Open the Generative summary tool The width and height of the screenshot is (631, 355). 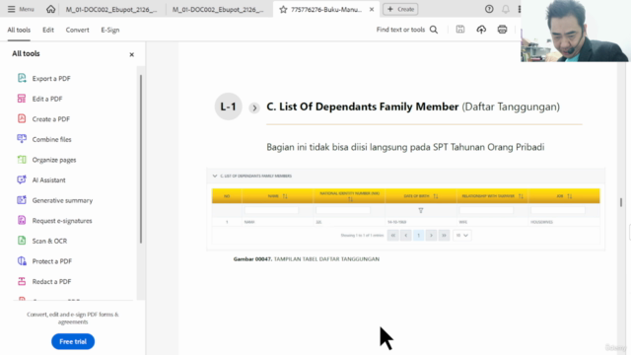pos(62,200)
